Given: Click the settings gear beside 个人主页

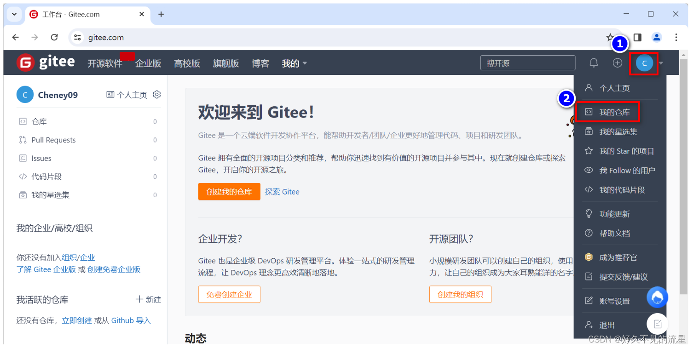Looking at the screenshot, I should [157, 94].
